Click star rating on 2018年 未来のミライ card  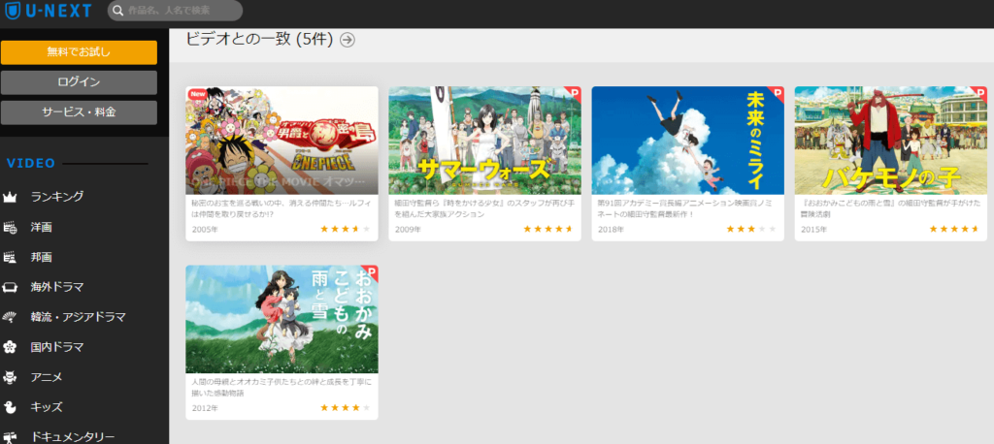coord(751,229)
